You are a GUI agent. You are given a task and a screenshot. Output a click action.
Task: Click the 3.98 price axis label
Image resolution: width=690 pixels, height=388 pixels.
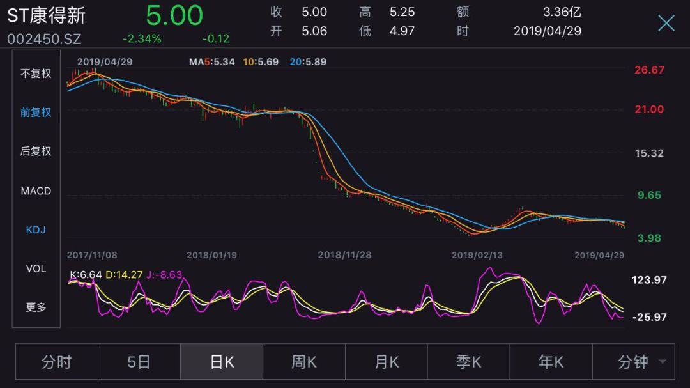(649, 238)
